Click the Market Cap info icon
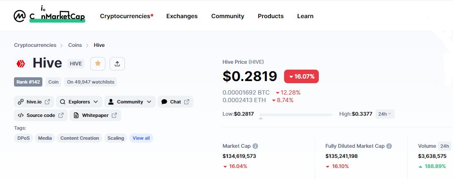The height and width of the screenshot is (179, 453). click(x=255, y=146)
